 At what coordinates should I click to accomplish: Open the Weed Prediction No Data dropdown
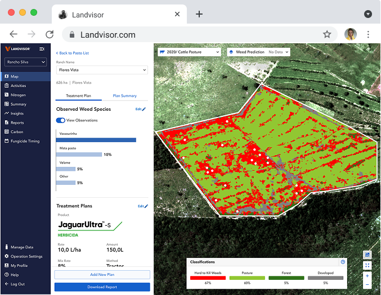(x=258, y=52)
